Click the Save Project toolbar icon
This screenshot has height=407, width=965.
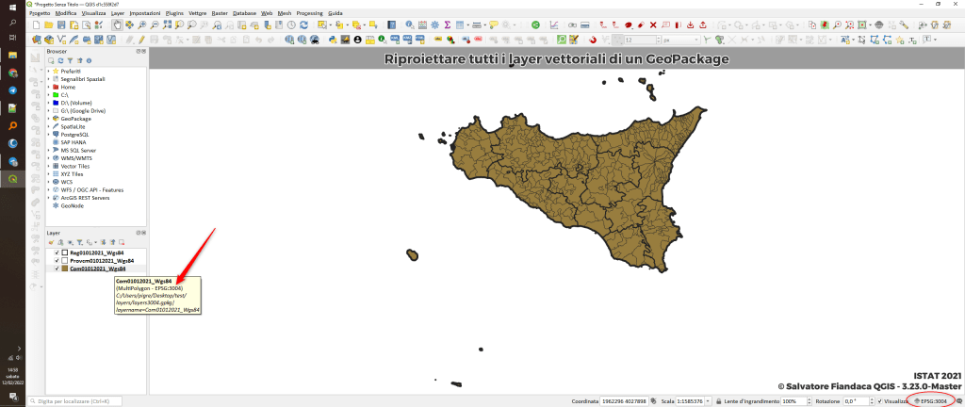(x=61, y=25)
